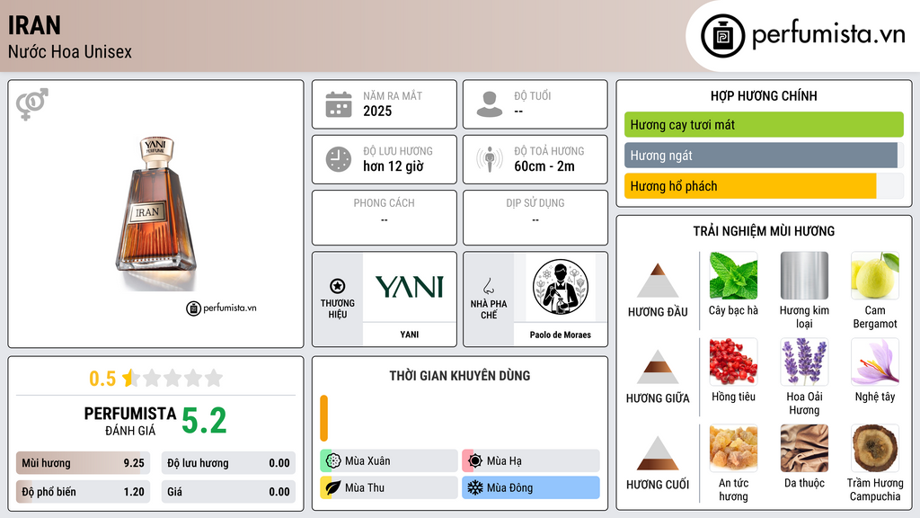Open the Nghệ tây saffron image
This screenshot has width=920, height=518.
point(875,362)
